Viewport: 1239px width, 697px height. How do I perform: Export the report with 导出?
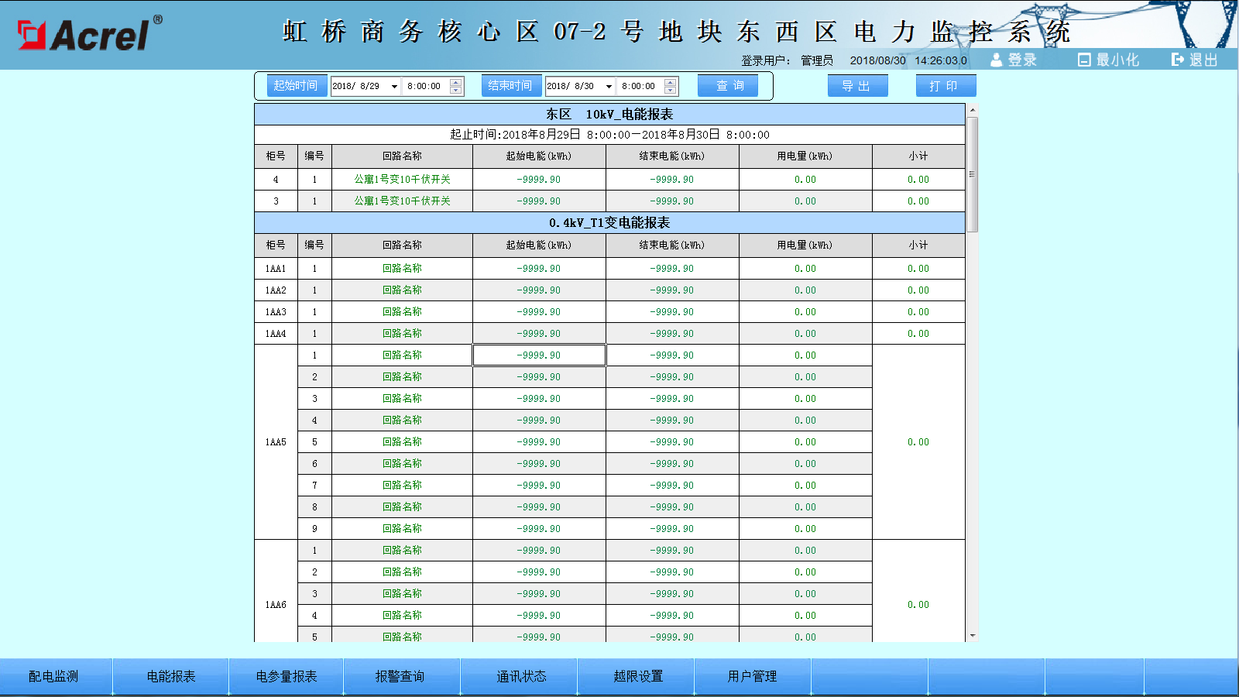(x=857, y=86)
